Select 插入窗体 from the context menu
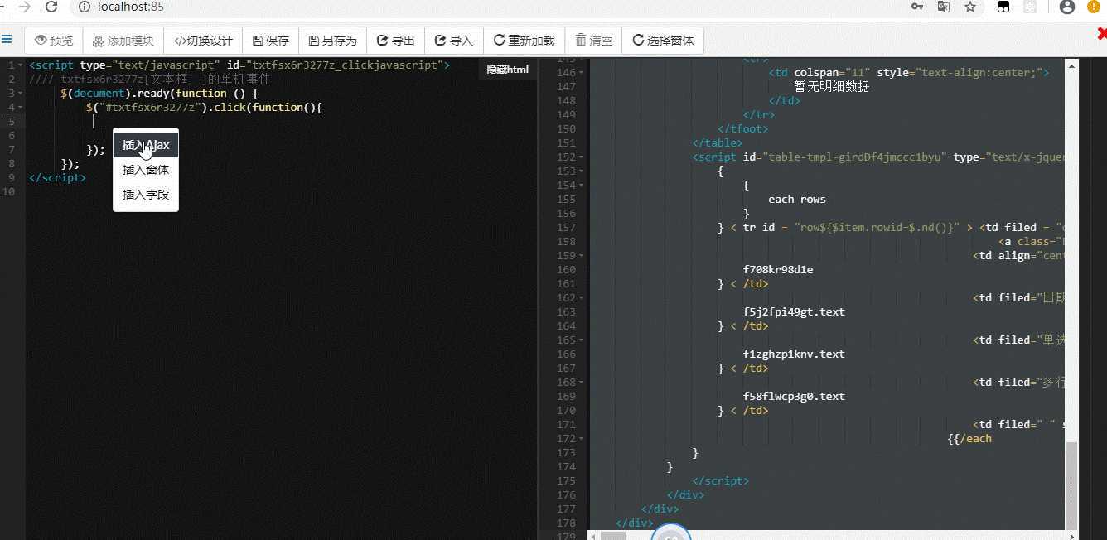The width and height of the screenshot is (1107, 540). tap(146, 170)
